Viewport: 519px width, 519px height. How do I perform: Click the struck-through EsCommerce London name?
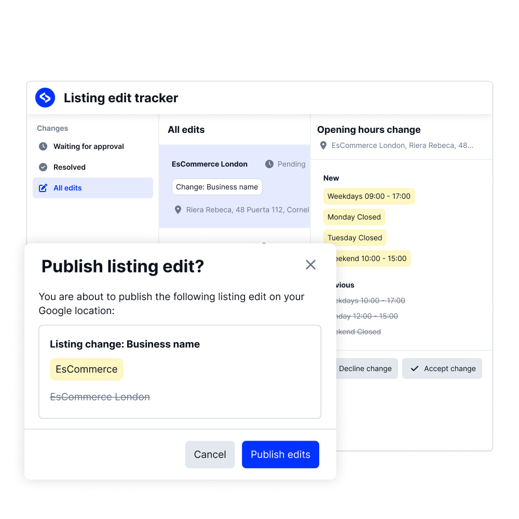coord(100,397)
